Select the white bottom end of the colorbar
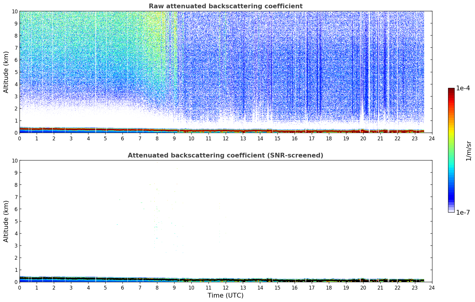 coord(451,211)
